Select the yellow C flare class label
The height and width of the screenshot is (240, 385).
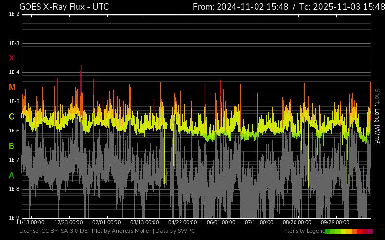pos(12,117)
